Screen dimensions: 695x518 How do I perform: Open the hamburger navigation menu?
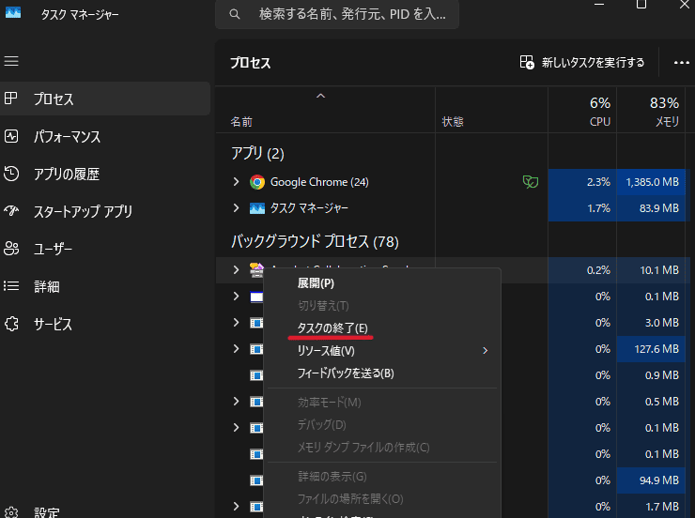(11, 61)
